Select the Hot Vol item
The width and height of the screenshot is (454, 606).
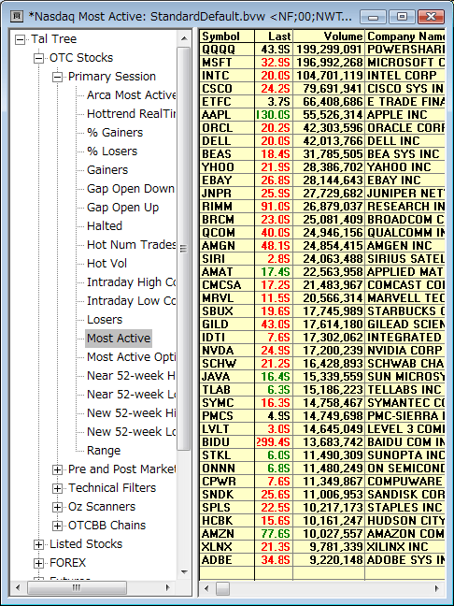click(x=106, y=264)
